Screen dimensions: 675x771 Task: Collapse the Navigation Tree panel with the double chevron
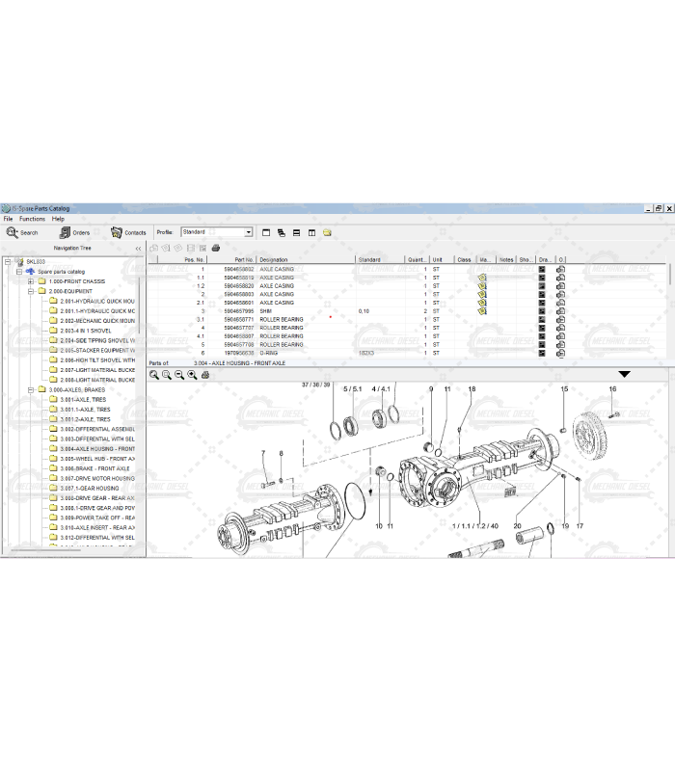point(138,249)
